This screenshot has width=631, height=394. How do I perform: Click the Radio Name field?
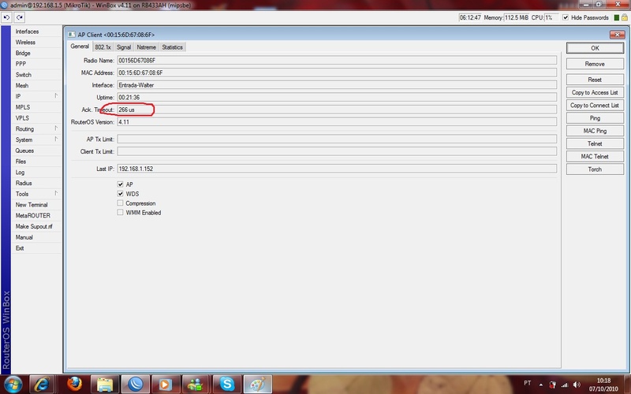(x=337, y=61)
